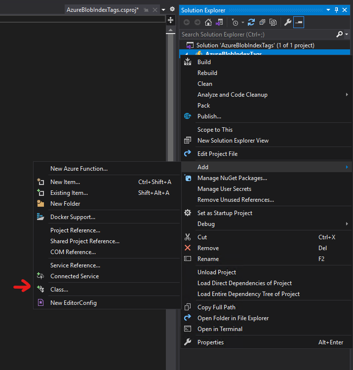Choose Docker Support... in the Add submenu

click(107, 217)
